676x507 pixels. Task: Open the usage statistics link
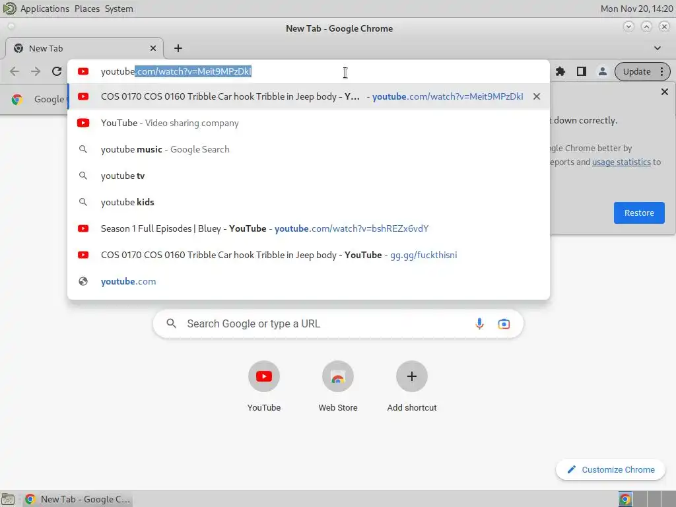621,162
